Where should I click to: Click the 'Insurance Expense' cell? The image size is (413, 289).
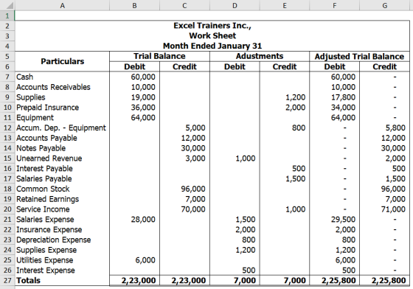[x=62, y=229]
